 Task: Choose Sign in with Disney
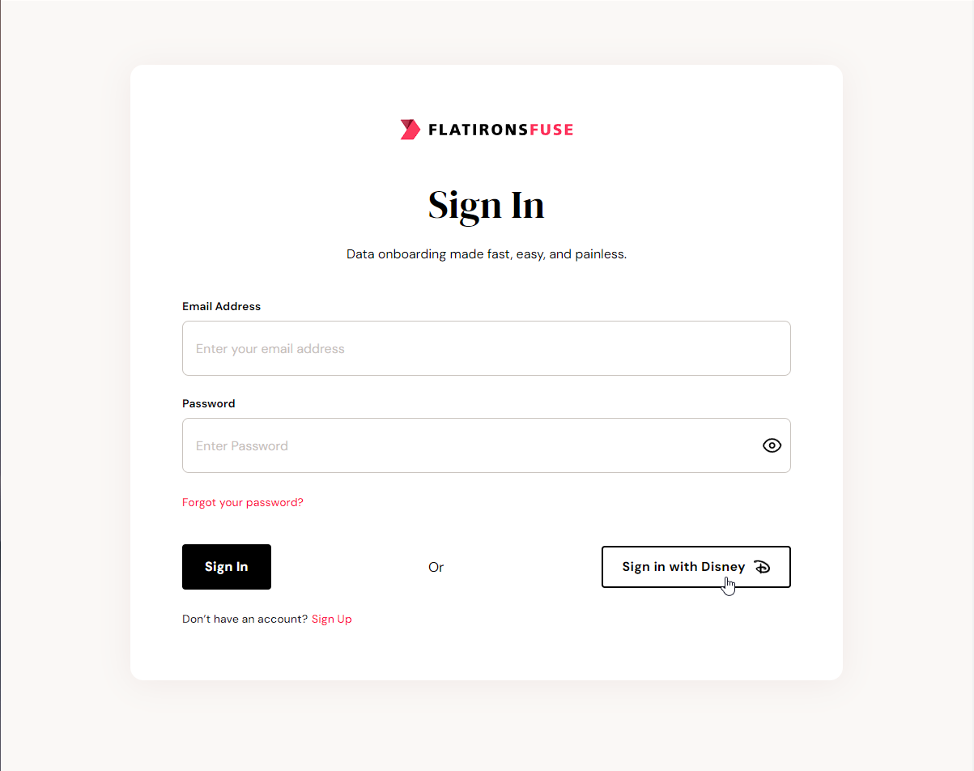[x=684, y=567]
